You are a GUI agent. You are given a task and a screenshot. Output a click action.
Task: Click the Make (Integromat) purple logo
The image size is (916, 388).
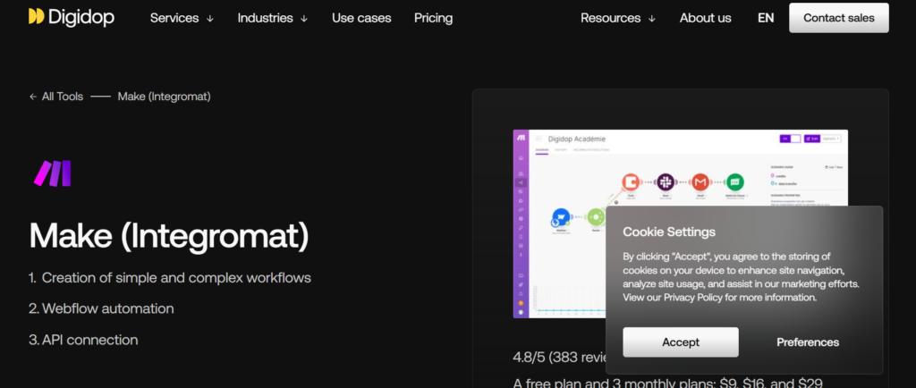point(52,173)
